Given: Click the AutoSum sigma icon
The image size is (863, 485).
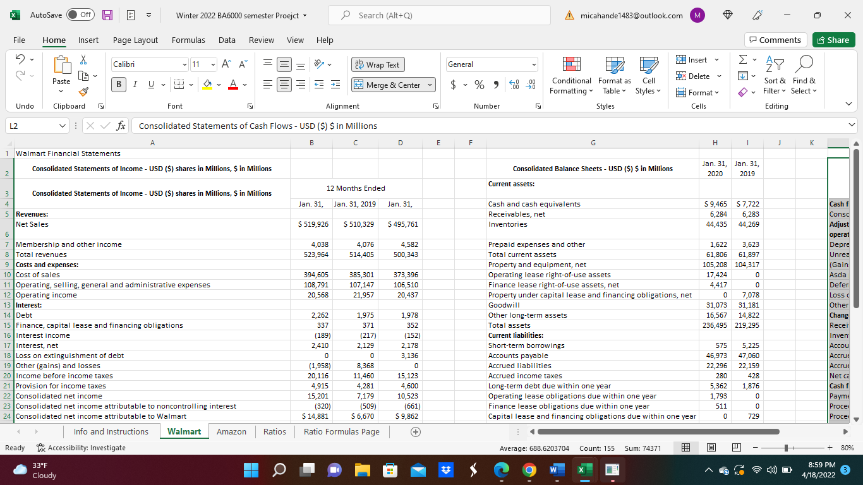Looking at the screenshot, I should (743, 60).
